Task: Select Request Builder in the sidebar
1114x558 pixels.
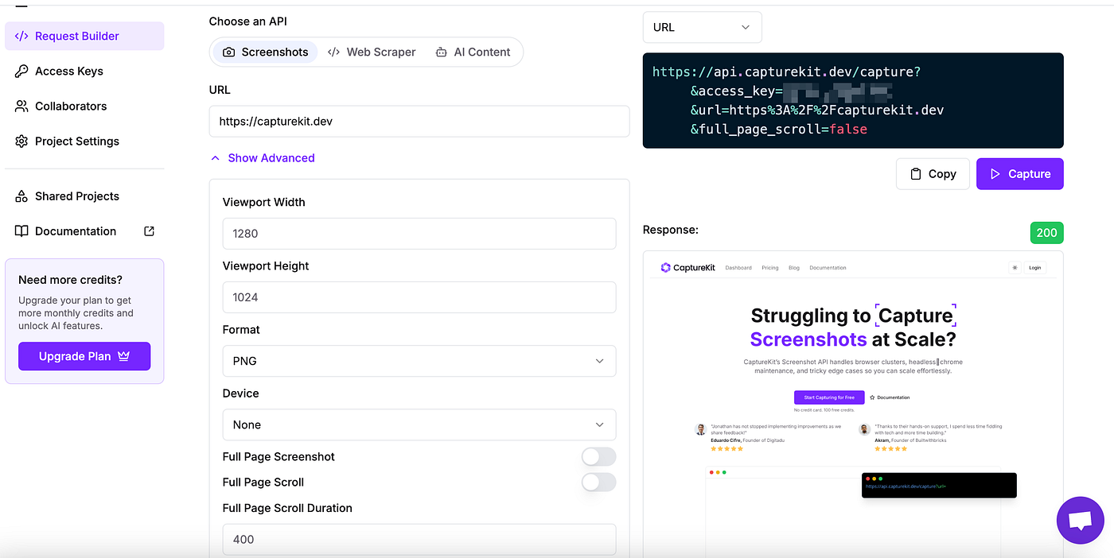Action: click(76, 36)
